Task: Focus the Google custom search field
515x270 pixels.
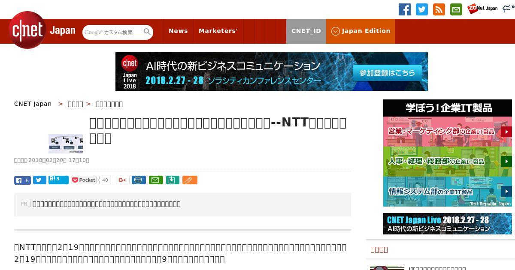Action: click(x=112, y=32)
